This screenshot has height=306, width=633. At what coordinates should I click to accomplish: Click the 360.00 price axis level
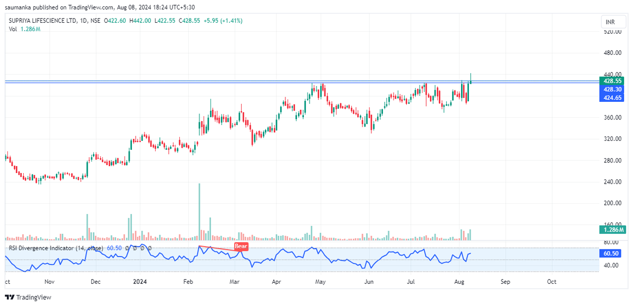612,117
